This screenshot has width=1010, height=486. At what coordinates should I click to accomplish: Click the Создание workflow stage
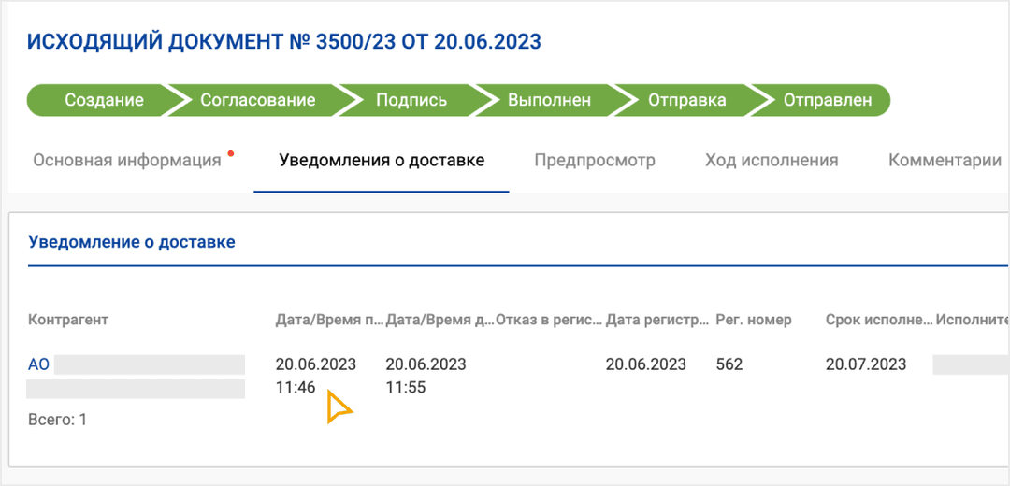click(x=103, y=100)
